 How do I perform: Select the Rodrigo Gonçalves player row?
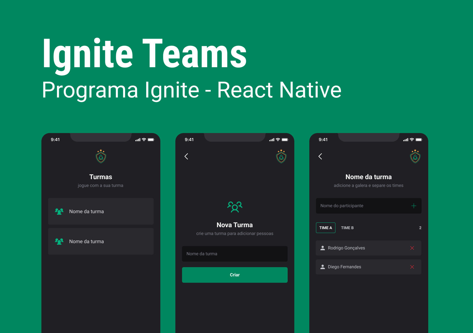(369, 248)
